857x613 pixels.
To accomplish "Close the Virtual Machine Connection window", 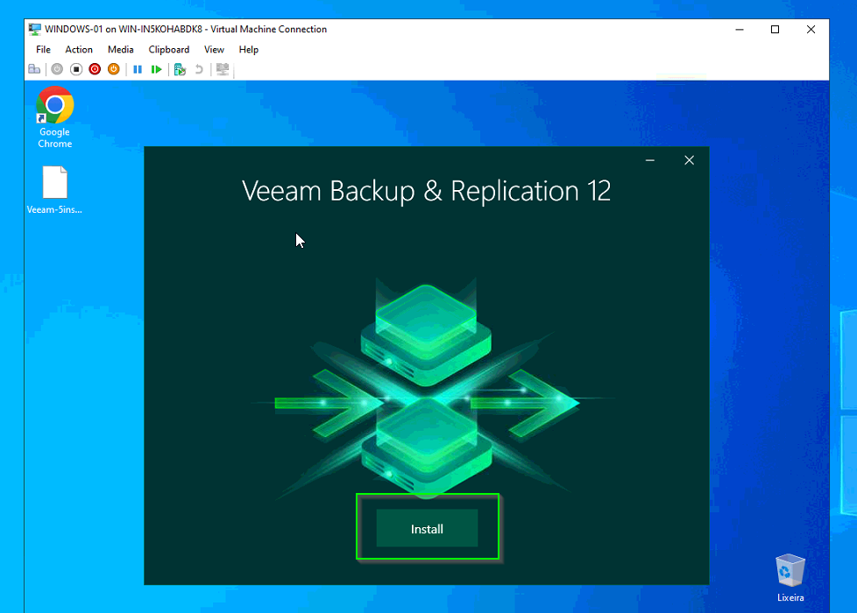I will (811, 30).
